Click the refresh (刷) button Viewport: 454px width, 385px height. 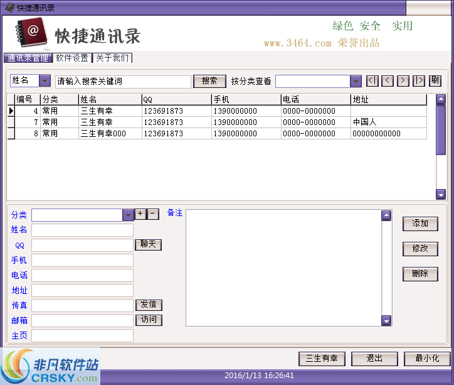click(x=435, y=81)
